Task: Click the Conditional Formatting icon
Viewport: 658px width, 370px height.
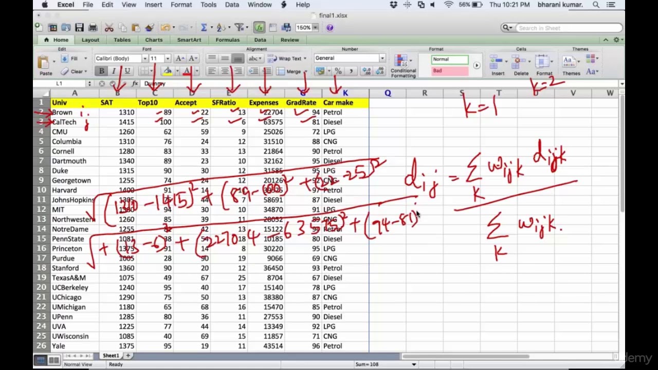Action: coord(403,66)
